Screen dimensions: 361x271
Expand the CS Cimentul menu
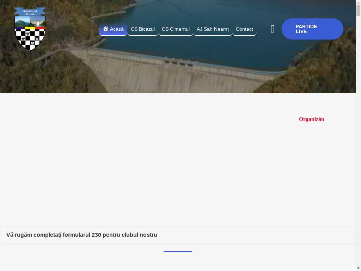click(x=176, y=29)
